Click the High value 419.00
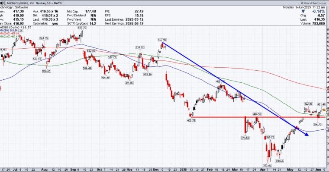The image size is (329, 172). coord(18,15)
